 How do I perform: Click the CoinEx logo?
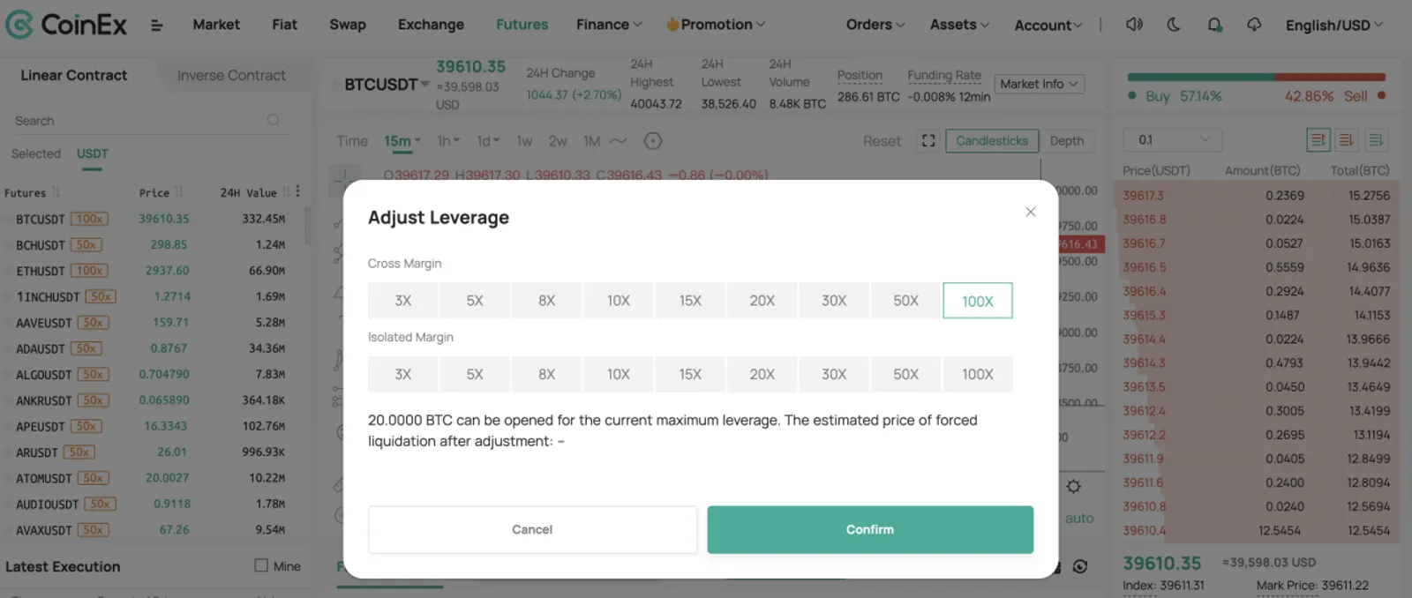pyautogui.click(x=66, y=24)
